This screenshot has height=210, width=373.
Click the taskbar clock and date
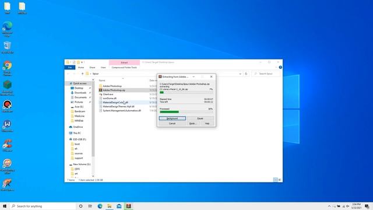356,206
